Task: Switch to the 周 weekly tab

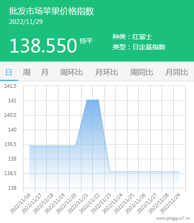Action: 26,72
